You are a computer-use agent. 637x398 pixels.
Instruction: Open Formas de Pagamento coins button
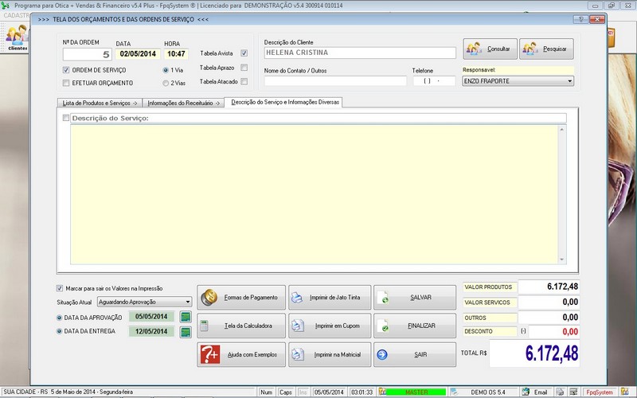240,298
